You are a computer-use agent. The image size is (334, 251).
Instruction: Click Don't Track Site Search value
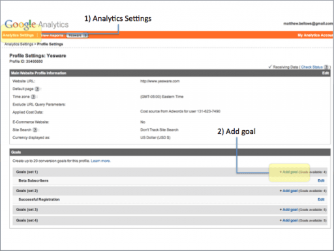click(x=159, y=130)
